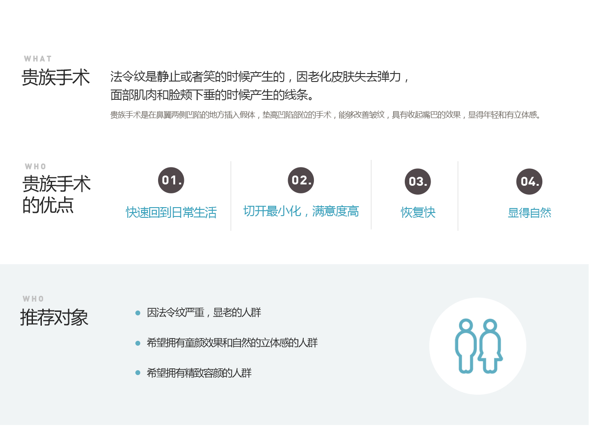Image resolution: width=590 pixels, height=429 pixels.
Task: Click the 贵族手术的优点 heading
Action: click(56, 195)
